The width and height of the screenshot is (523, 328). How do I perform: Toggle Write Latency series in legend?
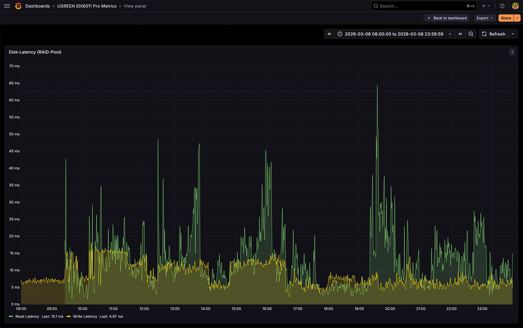point(85,316)
